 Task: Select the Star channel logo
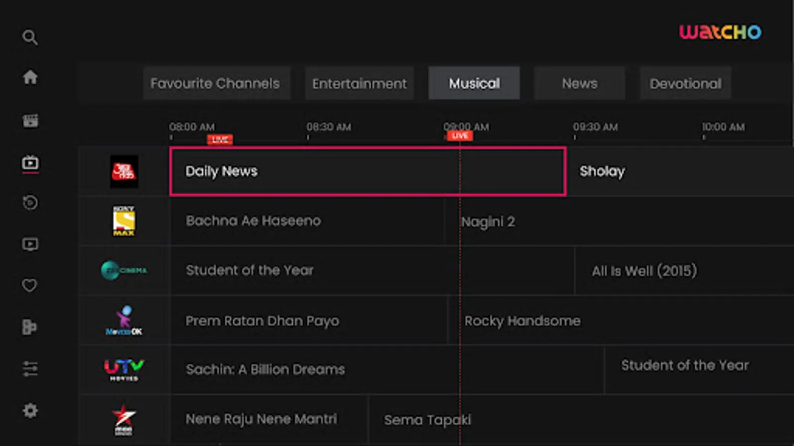coord(124,419)
